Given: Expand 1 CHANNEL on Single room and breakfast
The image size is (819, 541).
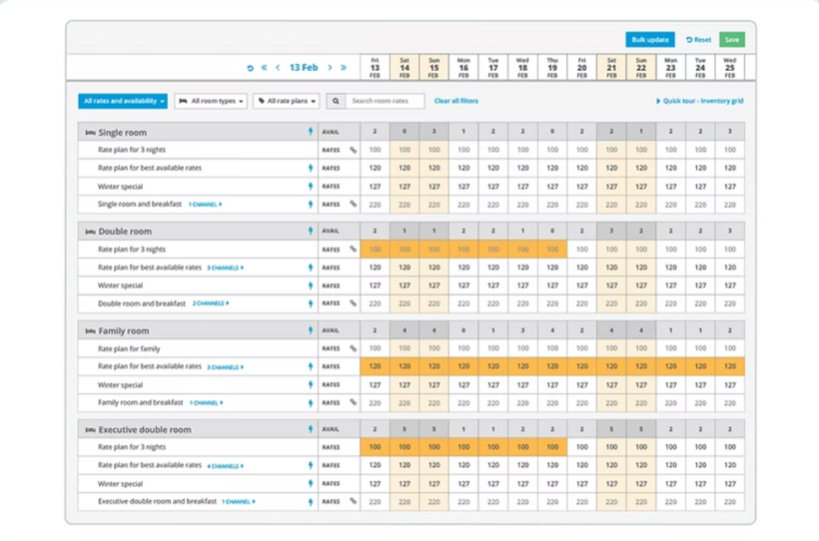Looking at the screenshot, I should tap(205, 204).
